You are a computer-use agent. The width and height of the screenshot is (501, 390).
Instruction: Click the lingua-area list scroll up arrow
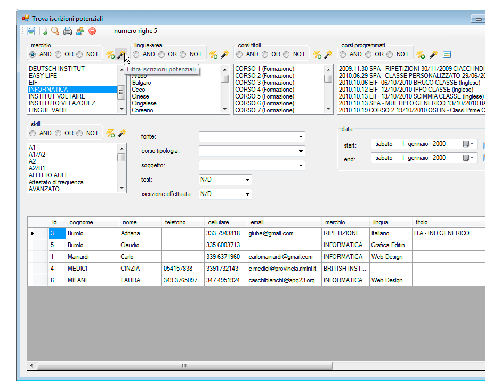pyautogui.click(x=225, y=69)
